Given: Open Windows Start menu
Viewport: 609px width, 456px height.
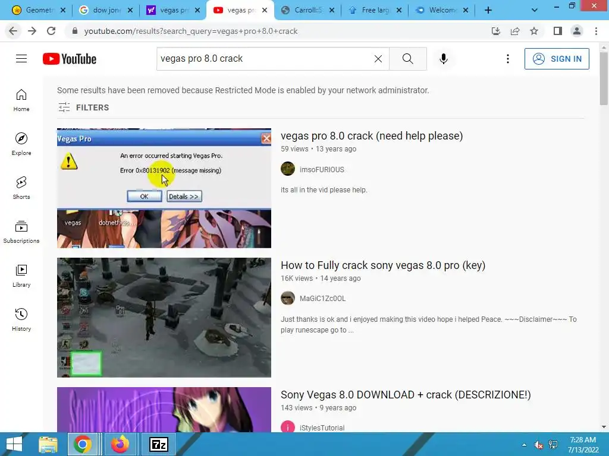Looking at the screenshot, I should click(x=14, y=444).
